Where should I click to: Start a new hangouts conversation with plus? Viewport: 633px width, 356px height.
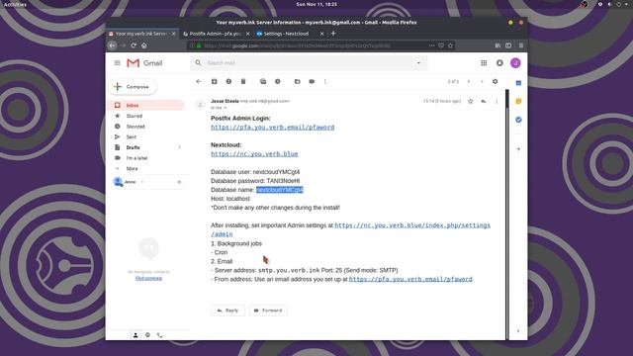179,182
